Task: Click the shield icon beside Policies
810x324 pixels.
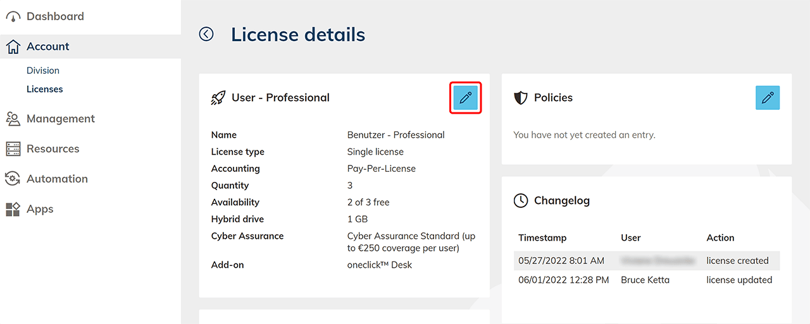Action: [520, 98]
